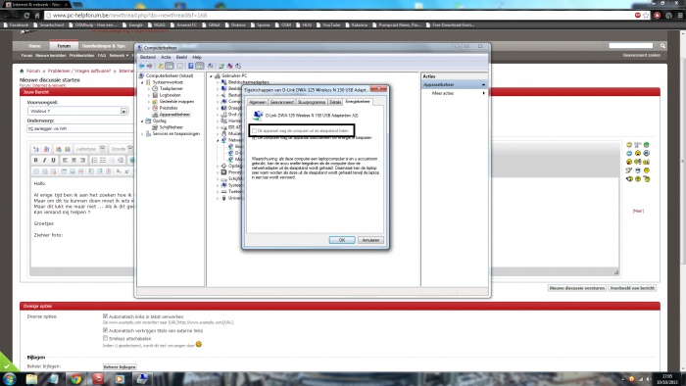Click the blue Back arrow in Computerbeheer toolbar
686x386 pixels.
coord(141,66)
